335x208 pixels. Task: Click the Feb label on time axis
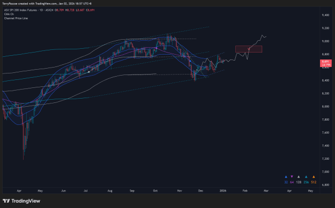click(245, 191)
